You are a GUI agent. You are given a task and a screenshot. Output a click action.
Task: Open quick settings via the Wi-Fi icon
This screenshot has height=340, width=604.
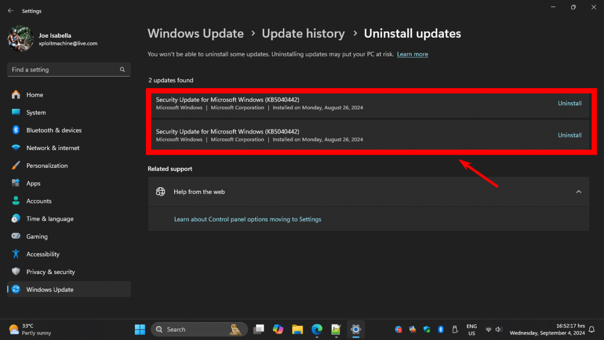488,329
